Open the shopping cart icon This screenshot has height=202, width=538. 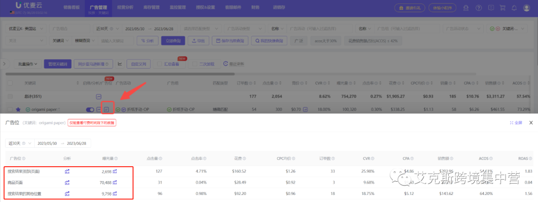pyautogui.click(x=503, y=7)
